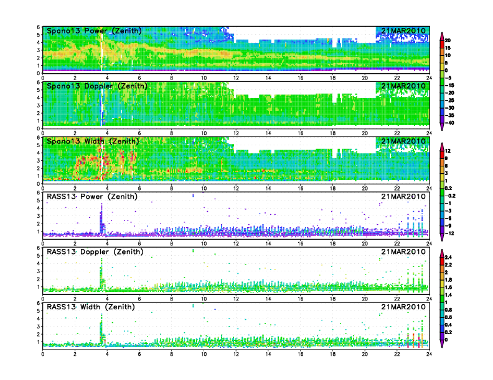
Task: Click height 4 tick on RASS13 Width y-axis
Action: (39, 319)
